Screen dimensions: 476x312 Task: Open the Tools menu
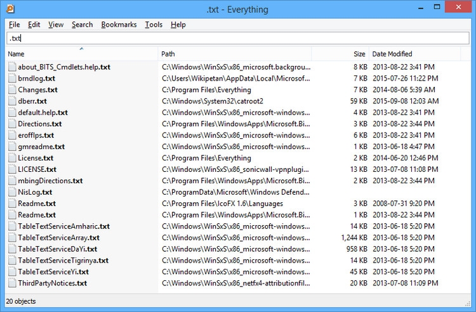[x=154, y=25]
